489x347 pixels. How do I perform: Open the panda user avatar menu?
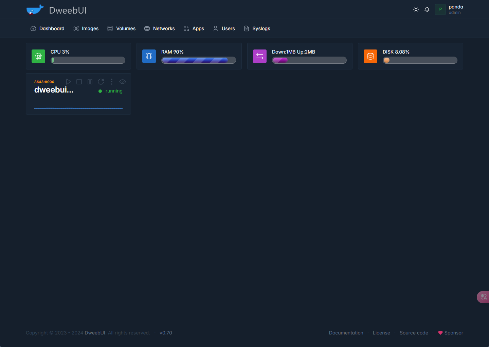point(440,9)
